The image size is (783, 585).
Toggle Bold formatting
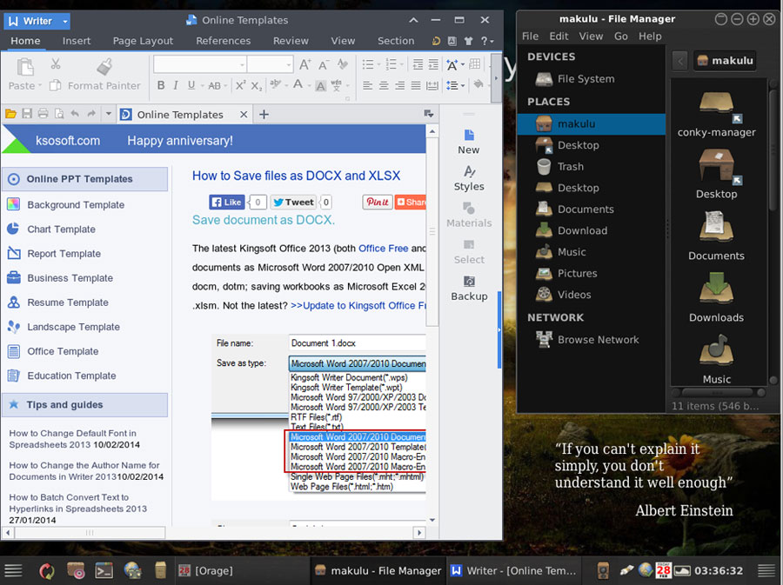tap(161, 85)
